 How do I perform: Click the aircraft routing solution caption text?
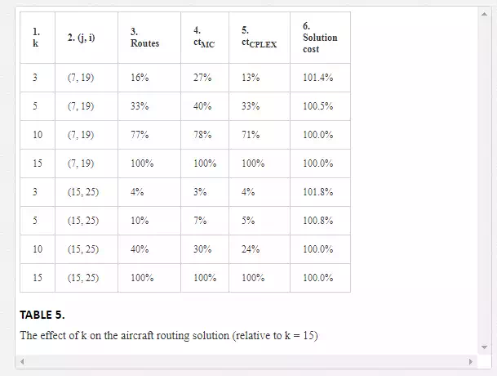click(167, 336)
